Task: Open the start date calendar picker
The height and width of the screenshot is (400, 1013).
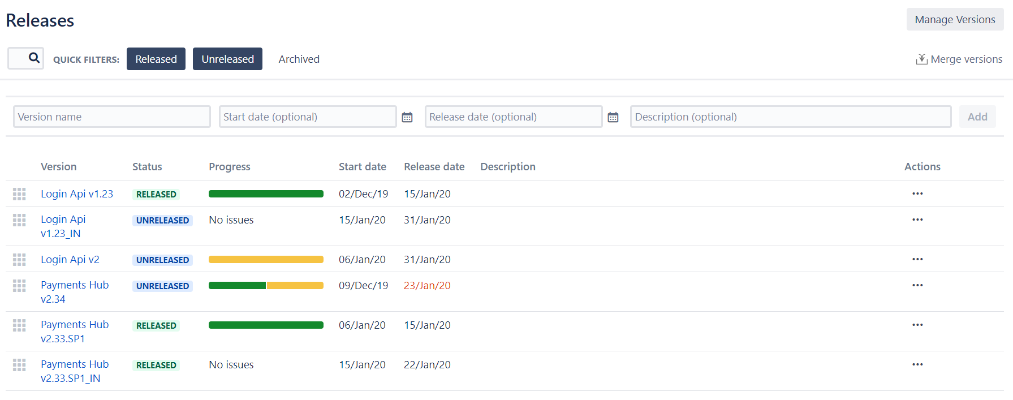Action: pyautogui.click(x=407, y=117)
